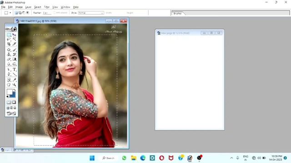Show hidden icons in system tray

[x=231, y=158]
